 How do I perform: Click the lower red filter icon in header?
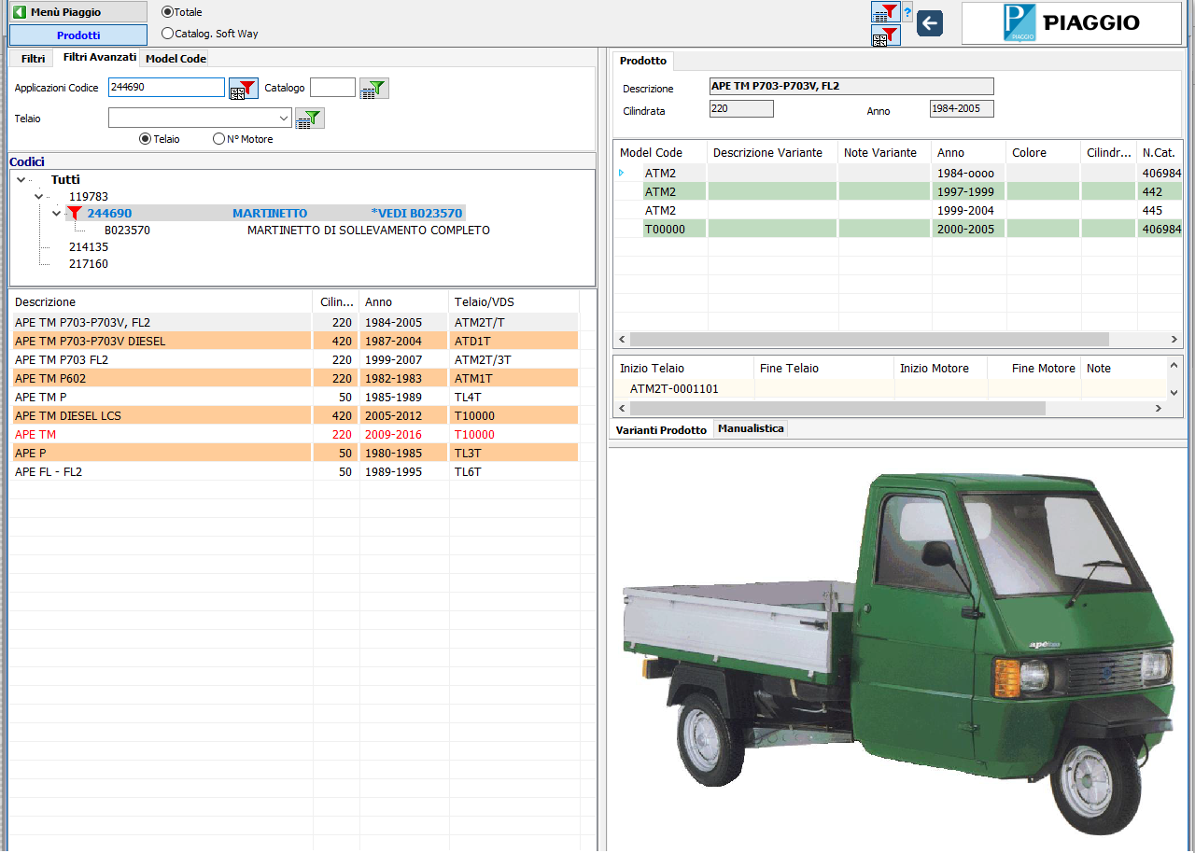(x=885, y=36)
